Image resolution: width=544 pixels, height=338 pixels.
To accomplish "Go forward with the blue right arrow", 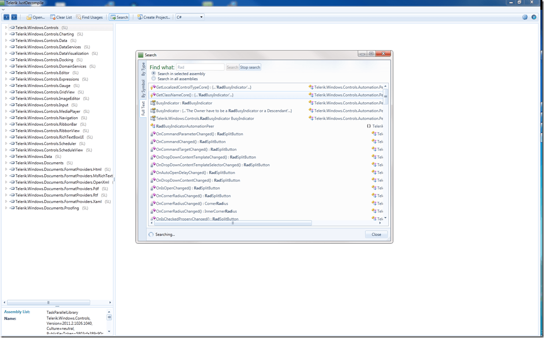I will (14, 17).
